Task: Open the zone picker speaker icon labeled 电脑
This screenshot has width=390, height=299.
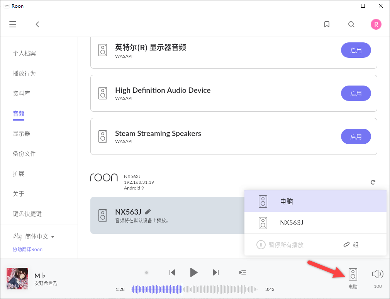Action: 353,274
